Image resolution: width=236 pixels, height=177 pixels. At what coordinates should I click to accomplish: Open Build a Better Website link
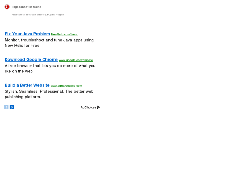pos(27,85)
